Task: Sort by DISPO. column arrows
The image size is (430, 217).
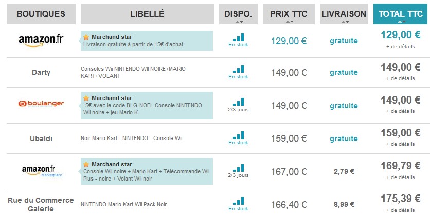Action: pos(239,22)
